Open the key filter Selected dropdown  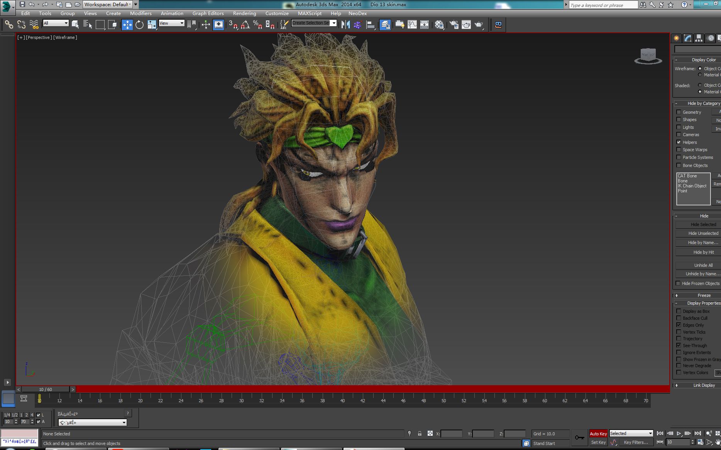631,433
